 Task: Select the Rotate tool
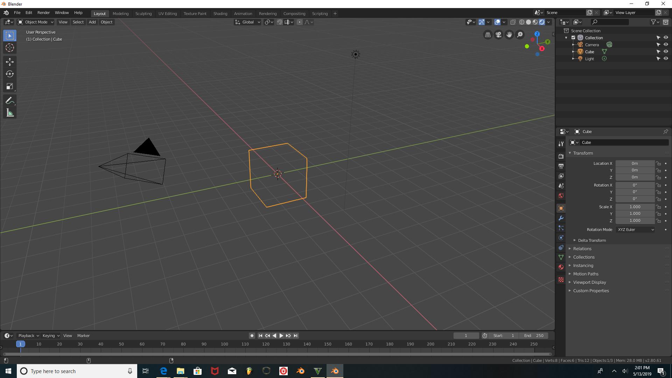pyautogui.click(x=9, y=74)
